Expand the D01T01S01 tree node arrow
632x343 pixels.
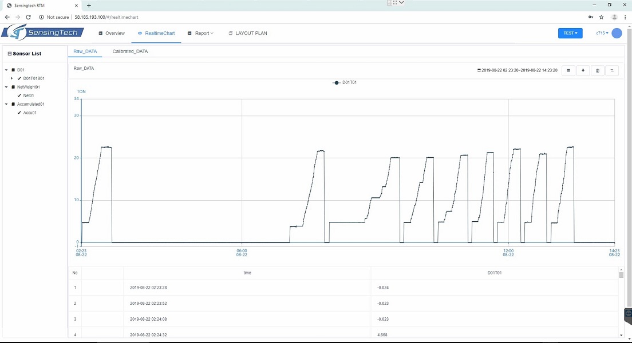(x=12, y=78)
